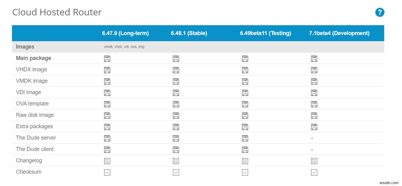Click the Checksum icon for 7.1beta4 Development

click(314, 172)
